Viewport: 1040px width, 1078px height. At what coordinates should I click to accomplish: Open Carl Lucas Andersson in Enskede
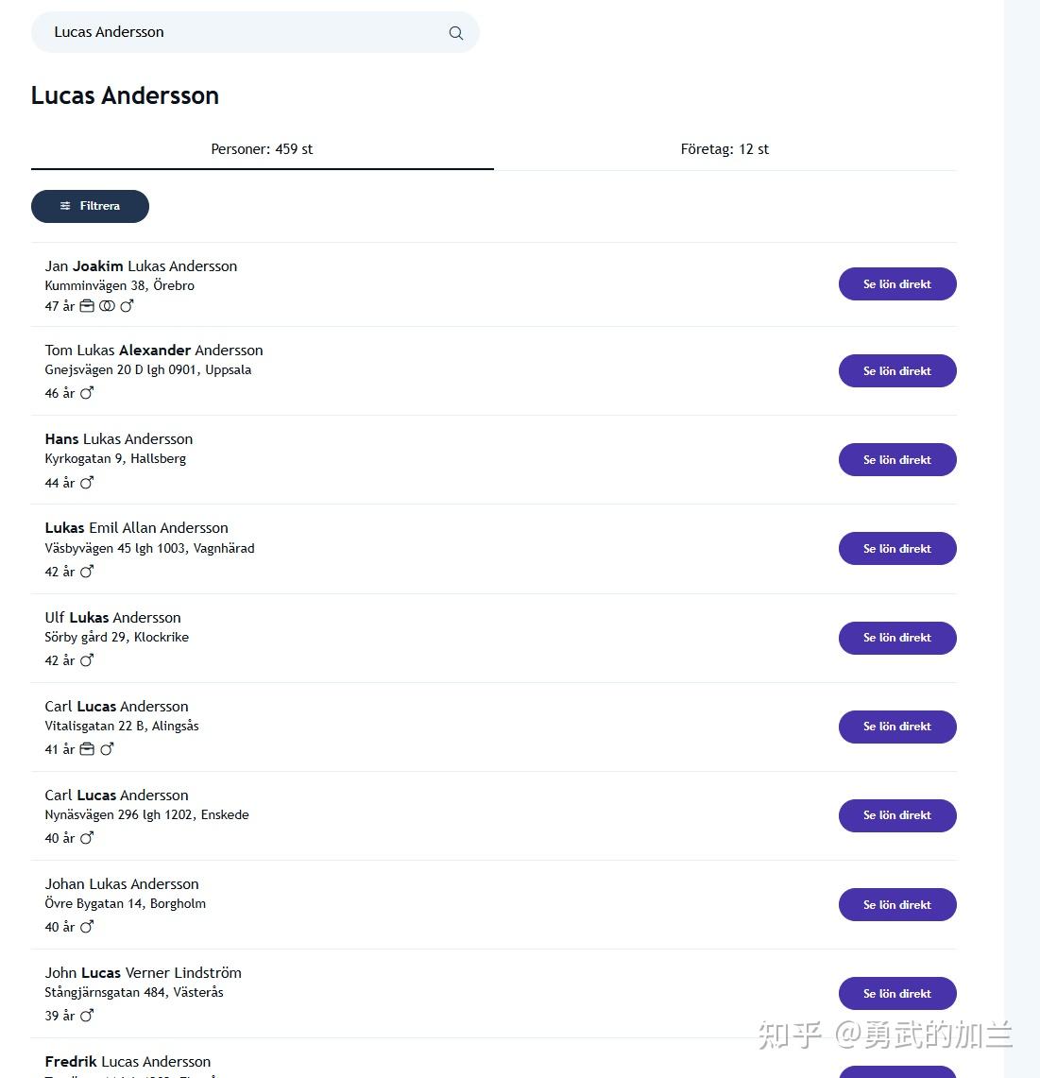[x=116, y=796]
